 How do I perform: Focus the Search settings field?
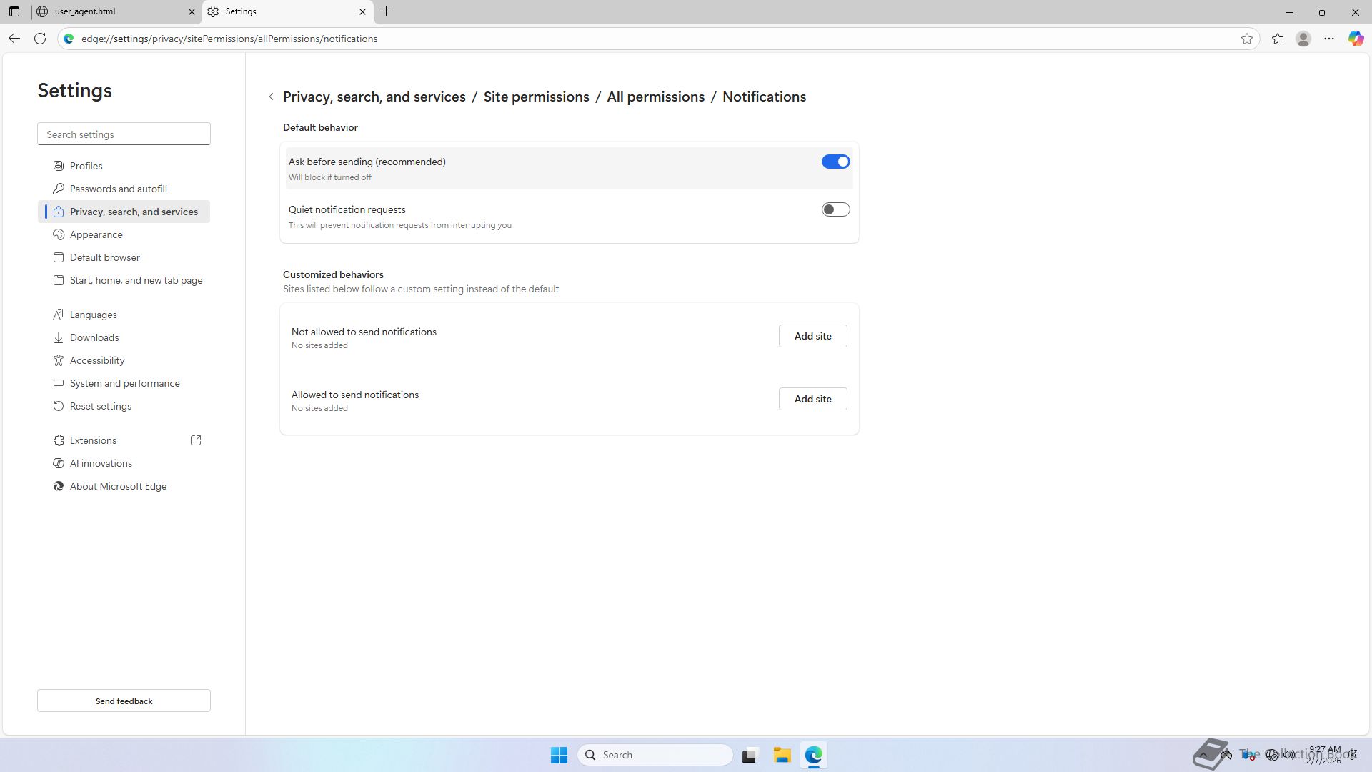[x=124, y=134]
